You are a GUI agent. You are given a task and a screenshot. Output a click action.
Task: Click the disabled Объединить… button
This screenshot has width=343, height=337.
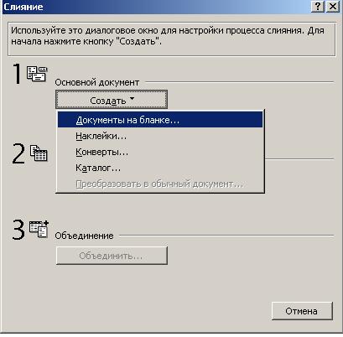[x=112, y=256]
